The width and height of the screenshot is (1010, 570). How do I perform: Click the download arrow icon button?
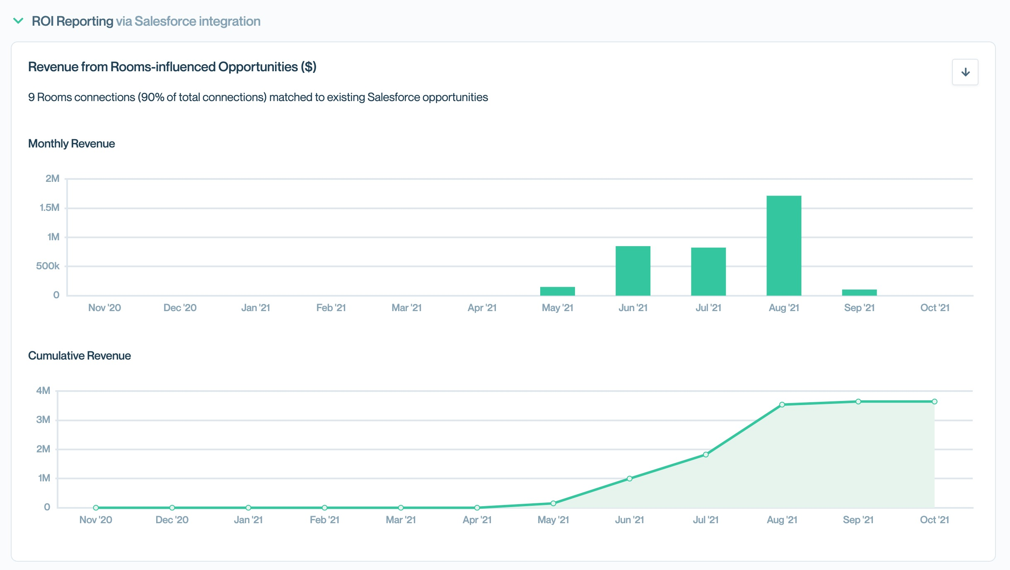click(x=965, y=72)
